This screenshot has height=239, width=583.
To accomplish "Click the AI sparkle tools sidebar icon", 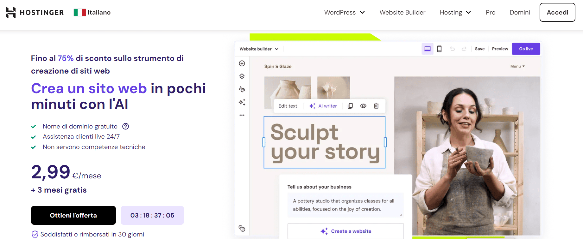I will (242, 102).
